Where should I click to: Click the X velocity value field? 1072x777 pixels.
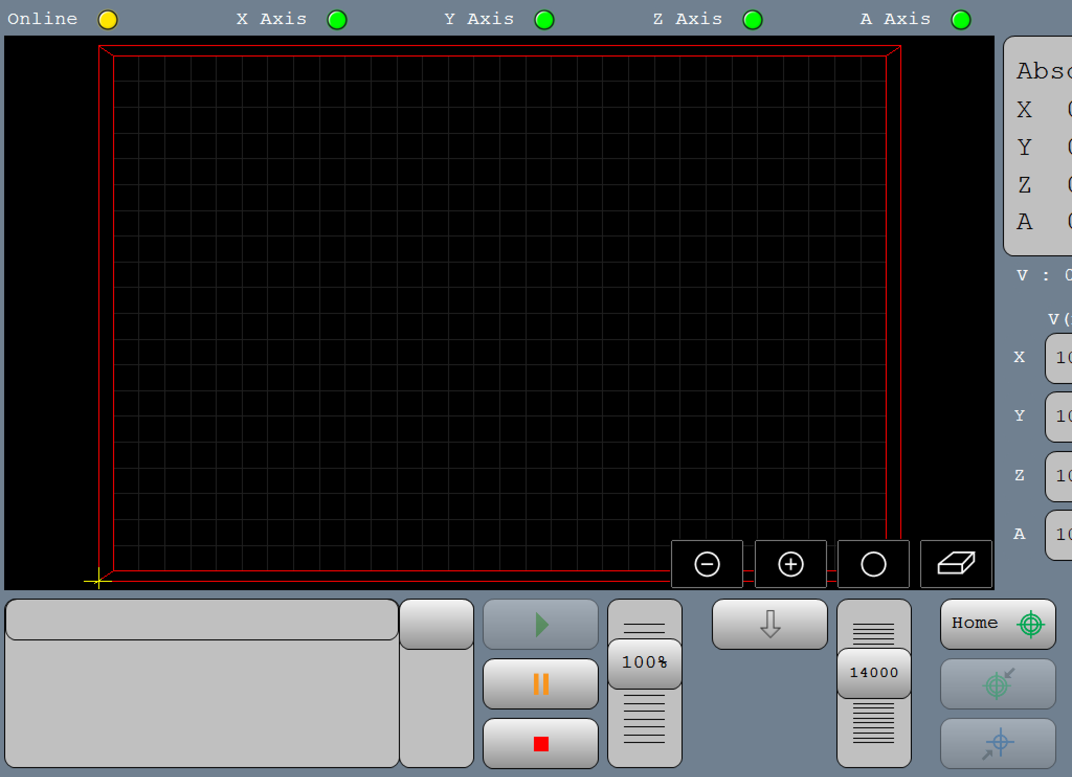point(1059,358)
